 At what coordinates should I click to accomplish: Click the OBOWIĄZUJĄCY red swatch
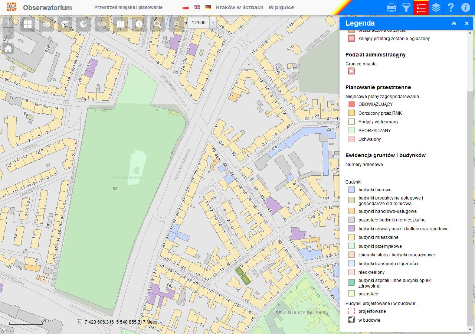tap(352, 104)
